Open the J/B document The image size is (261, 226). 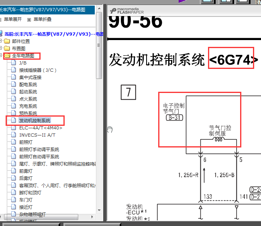pyautogui.click(x=23, y=63)
